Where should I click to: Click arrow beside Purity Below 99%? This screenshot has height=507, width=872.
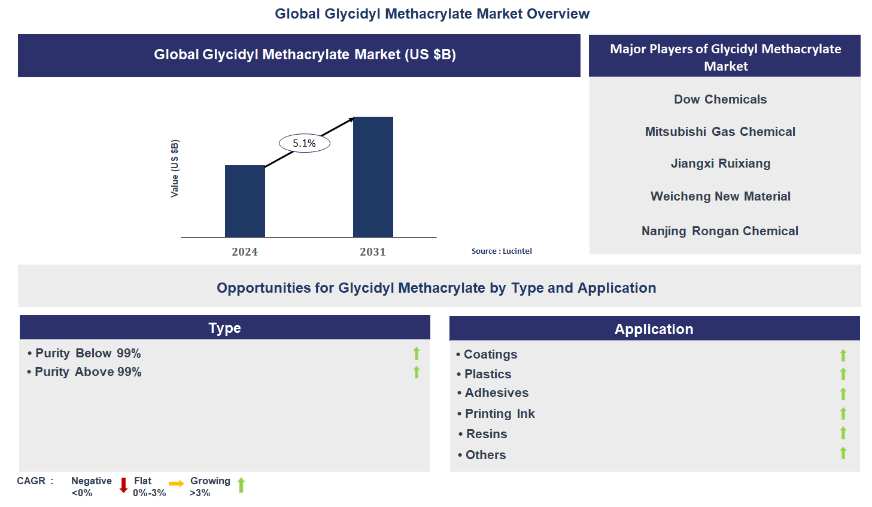point(416,354)
